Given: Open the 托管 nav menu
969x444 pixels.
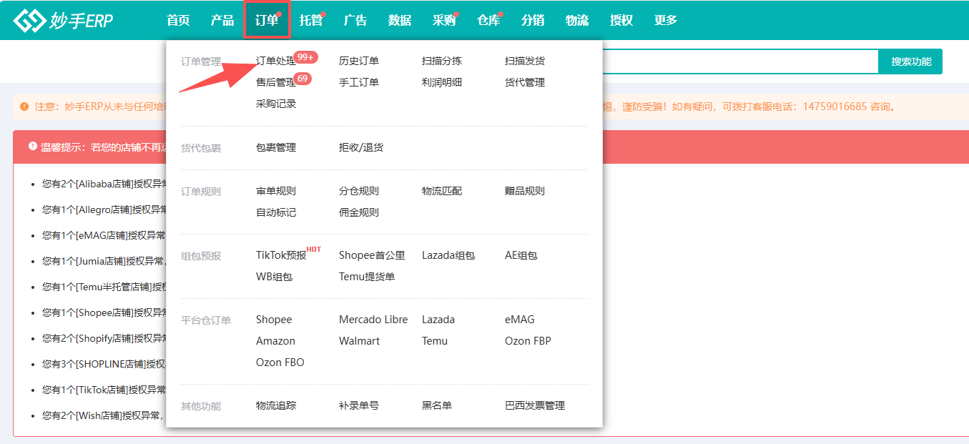Looking at the screenshot, I should point(311,20).
